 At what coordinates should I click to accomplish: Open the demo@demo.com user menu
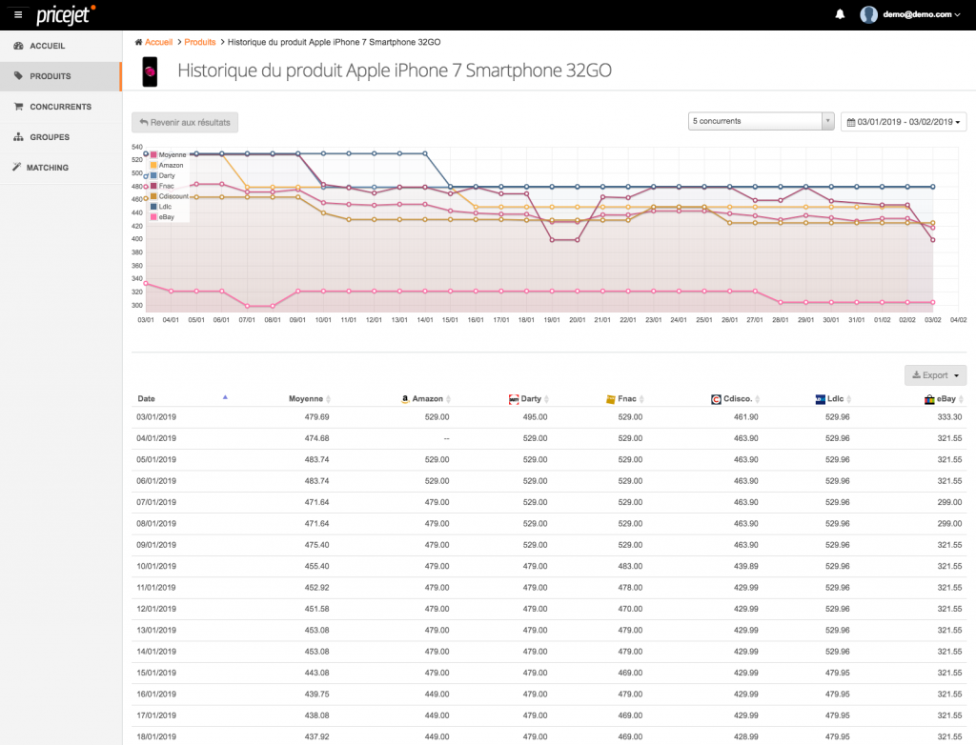pos(910,14)
